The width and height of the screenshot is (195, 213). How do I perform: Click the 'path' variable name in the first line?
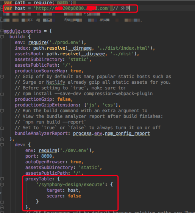[20, 3]
